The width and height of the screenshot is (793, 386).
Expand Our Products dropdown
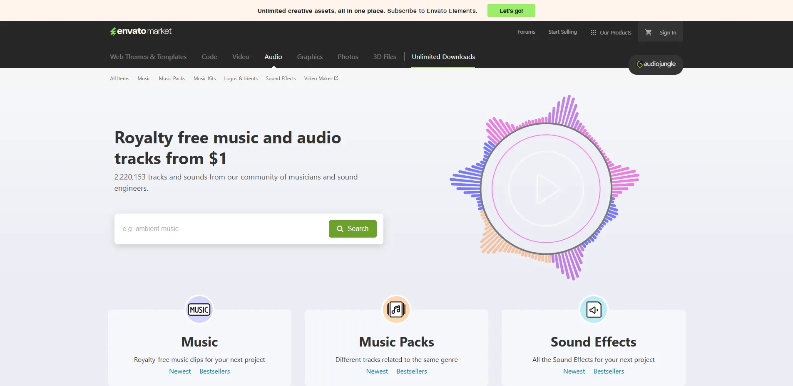pos(611,32)
